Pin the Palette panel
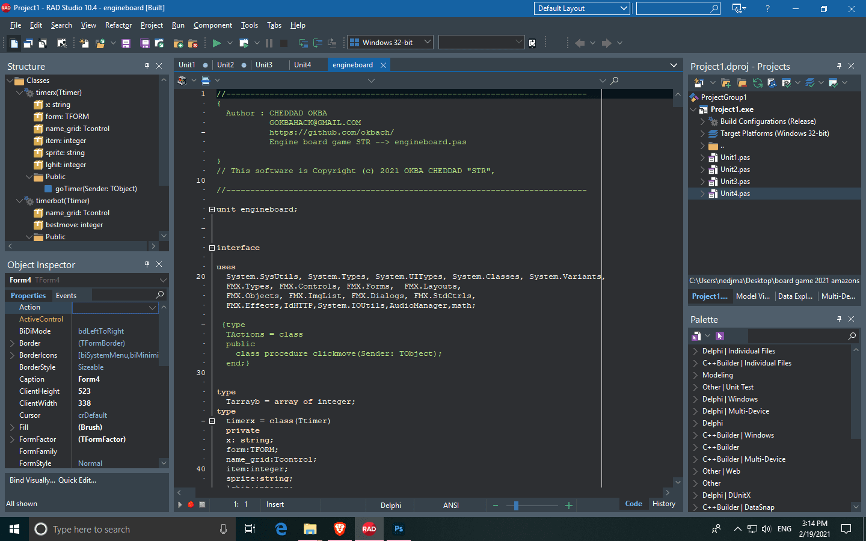This screenshot has width=866, height=541. click(x=839, y=319)
